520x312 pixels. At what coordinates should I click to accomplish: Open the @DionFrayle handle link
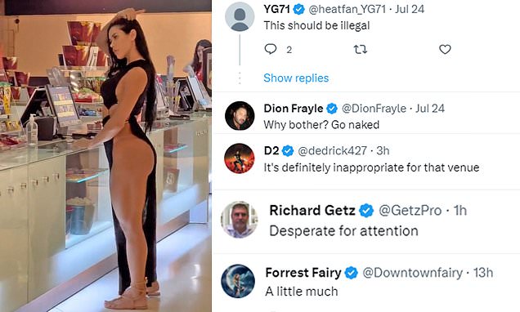[374, 109]
